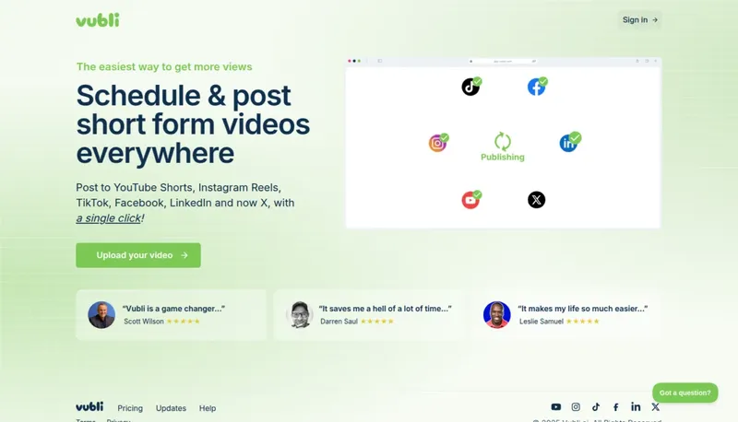The image size is (738, 422).
Task: Click Darren Saul's avatar photo
Action: click(299, 315)
